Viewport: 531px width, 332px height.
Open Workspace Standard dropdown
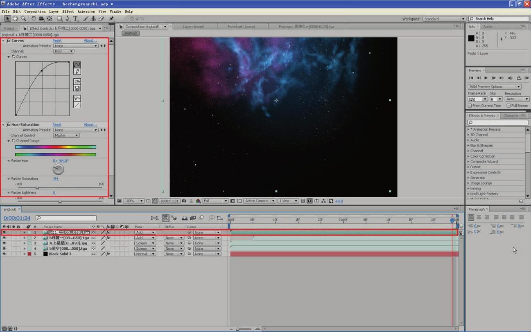pos(444,19)
